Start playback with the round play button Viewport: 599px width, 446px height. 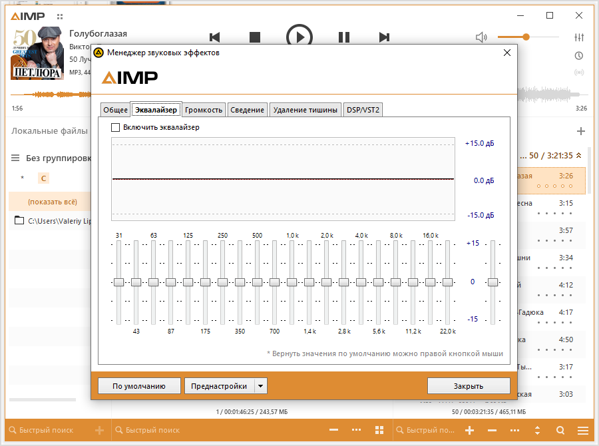point(299,37)
